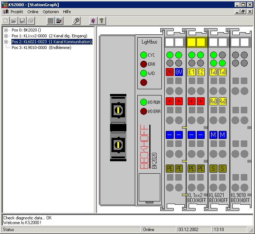This screenshot has width=255, height=234.
Task: Click the red 24V terminal label
Action: [170, 72]
